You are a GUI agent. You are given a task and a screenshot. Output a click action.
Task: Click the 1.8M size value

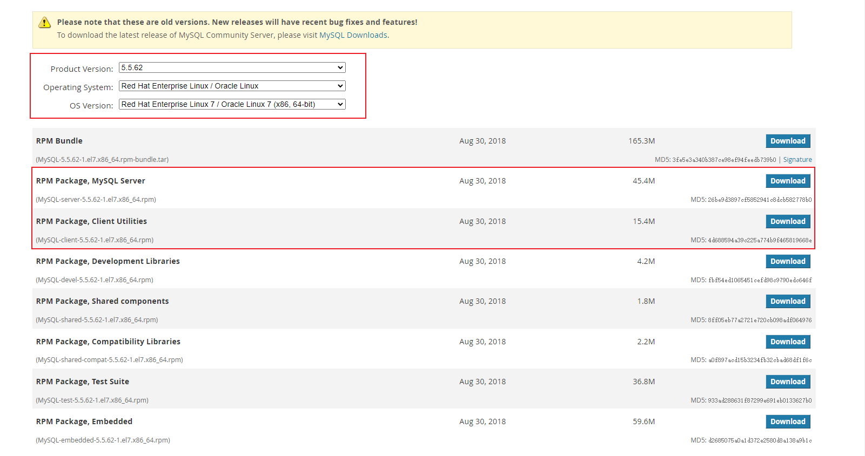pyautogui.click(x=646, y=301)
